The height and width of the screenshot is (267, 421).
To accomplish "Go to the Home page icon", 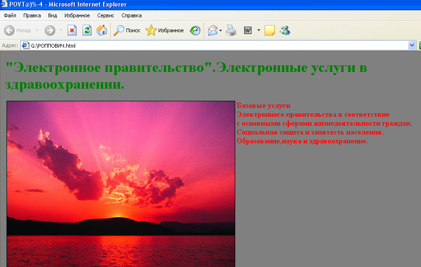I will (102, 30).
